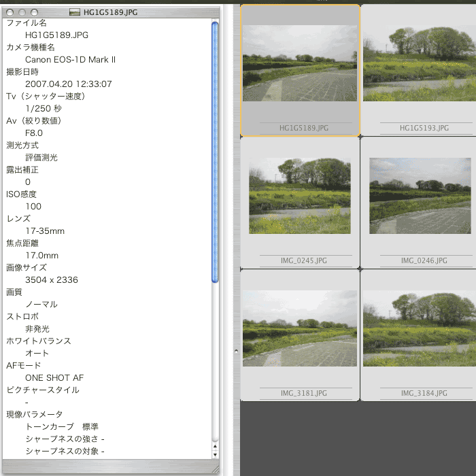
Task: Click the Canon EOS-1D Mark II text
Action: (x=70, y=60)
